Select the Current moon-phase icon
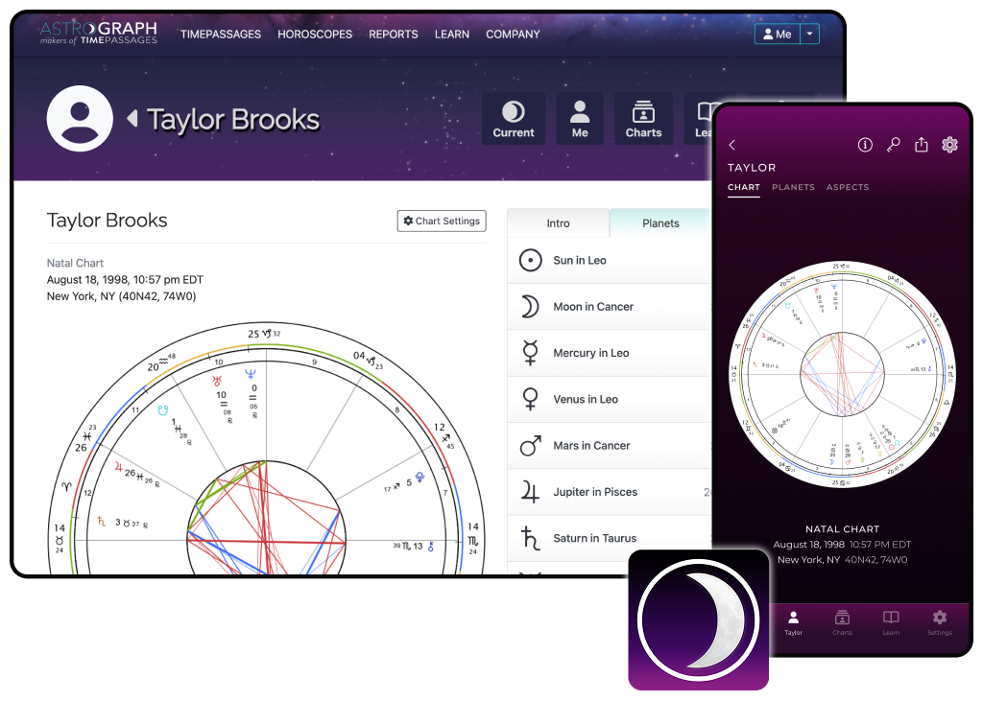 [513, 117]
